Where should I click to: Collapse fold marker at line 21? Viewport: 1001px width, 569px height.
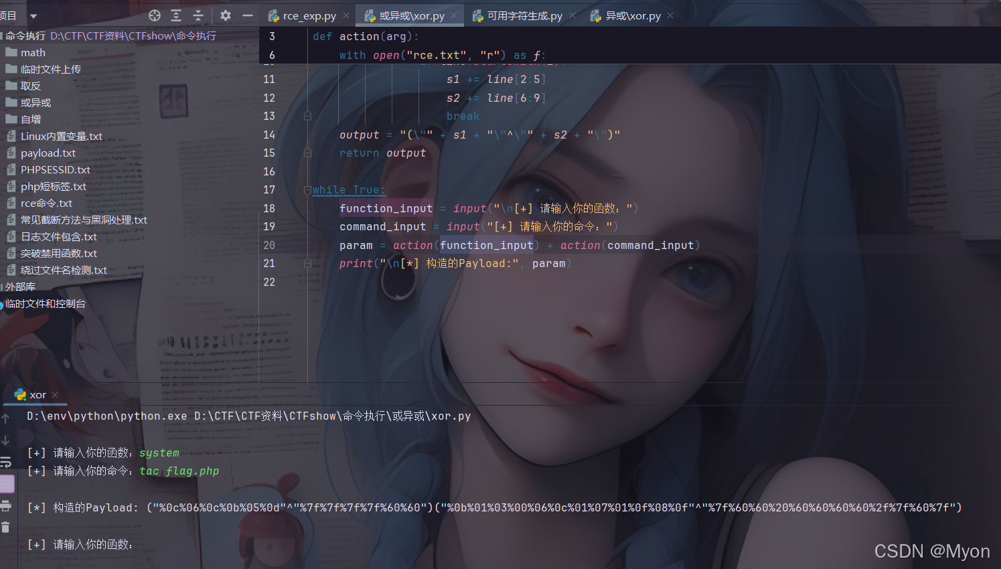(307, 263)
